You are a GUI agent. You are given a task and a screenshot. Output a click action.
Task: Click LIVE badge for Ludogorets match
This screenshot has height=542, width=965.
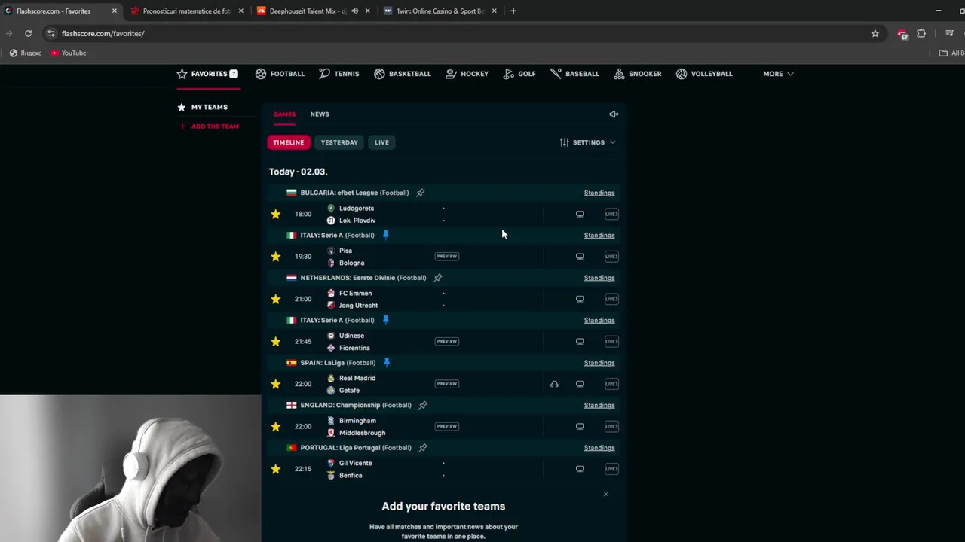coord(611,214)
